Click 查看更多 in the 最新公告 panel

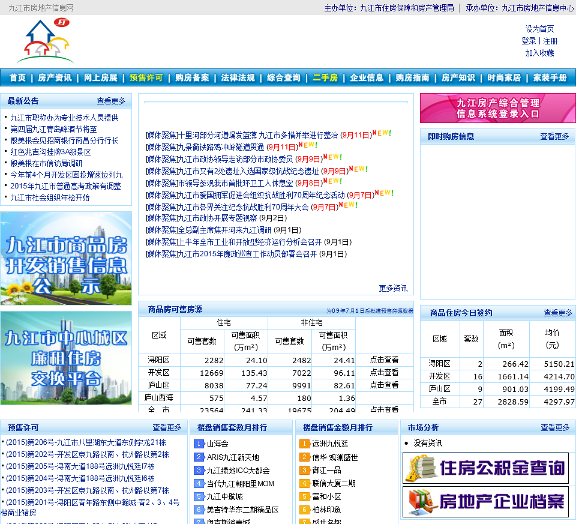111,101
